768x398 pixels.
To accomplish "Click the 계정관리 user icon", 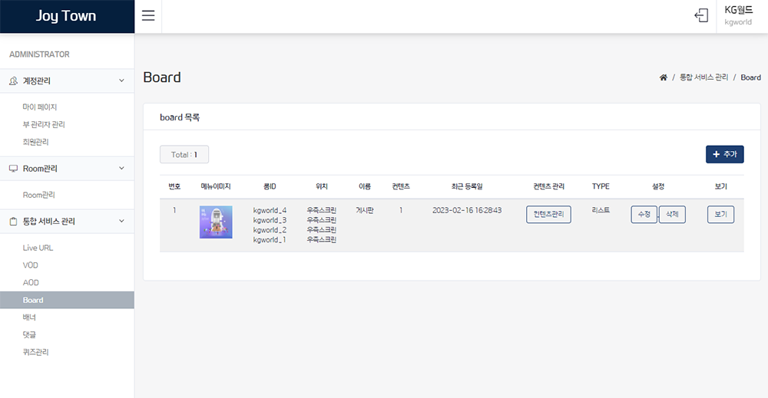I will pyautogui.click(x=13, y=81).
